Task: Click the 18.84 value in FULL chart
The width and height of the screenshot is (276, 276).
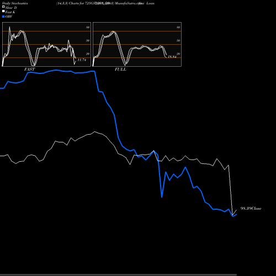Action: coord(172,56)
